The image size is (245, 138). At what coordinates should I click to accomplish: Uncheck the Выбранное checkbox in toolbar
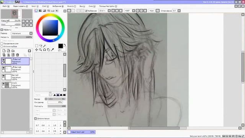tap(87, 11)
